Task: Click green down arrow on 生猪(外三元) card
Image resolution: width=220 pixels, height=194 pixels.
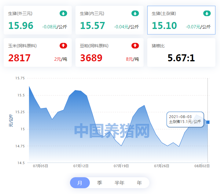Action: coord(63,13)
